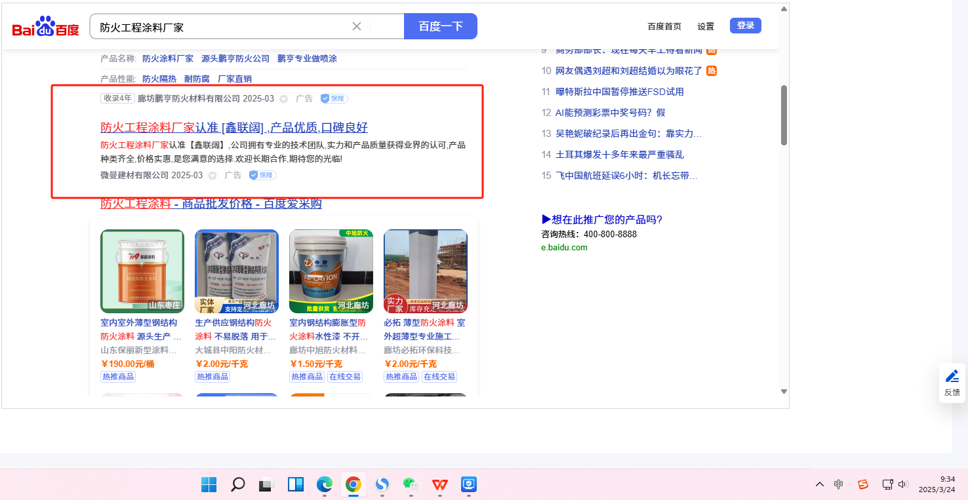The height and width of the screenshot is (500, 968).
Task: Click the 保障 badge beside 微曼建材有限公司
Action: pos(262,175)
